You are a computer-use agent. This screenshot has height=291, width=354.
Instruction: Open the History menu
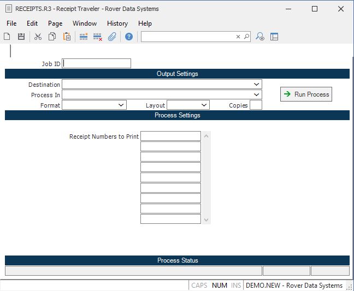click(117, 23)
